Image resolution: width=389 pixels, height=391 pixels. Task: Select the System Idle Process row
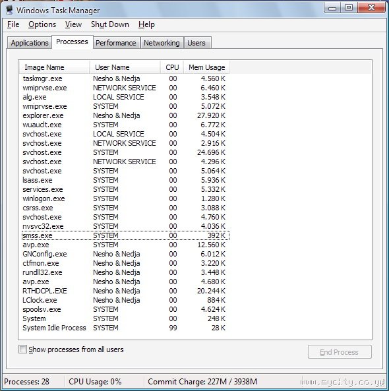125,328
